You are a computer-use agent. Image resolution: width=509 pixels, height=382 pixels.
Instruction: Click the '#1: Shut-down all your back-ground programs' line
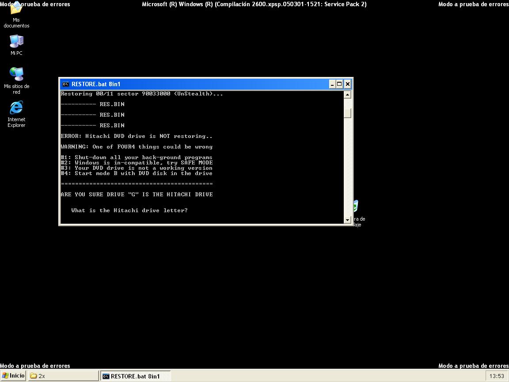(137, 157)
